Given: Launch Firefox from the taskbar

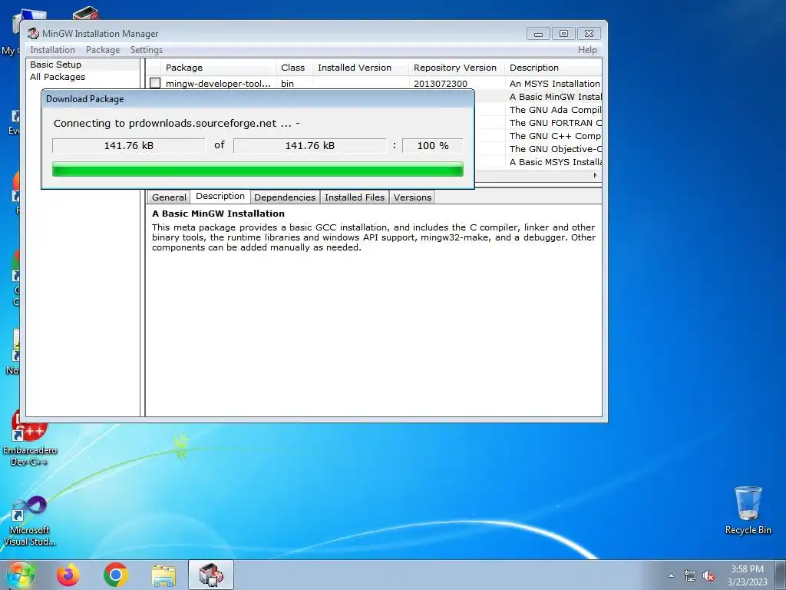Looking at the screenshot, I should tap(68, 575).
